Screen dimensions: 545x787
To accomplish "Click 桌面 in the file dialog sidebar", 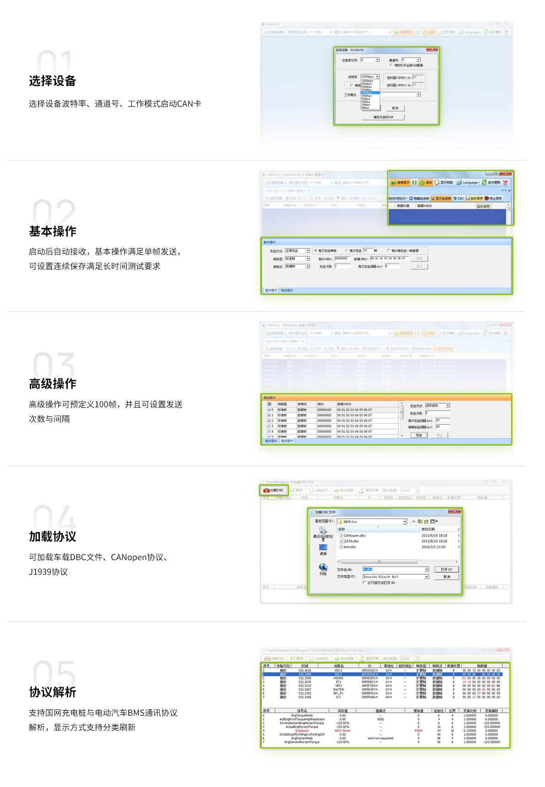I will click(x=323, y=550).
